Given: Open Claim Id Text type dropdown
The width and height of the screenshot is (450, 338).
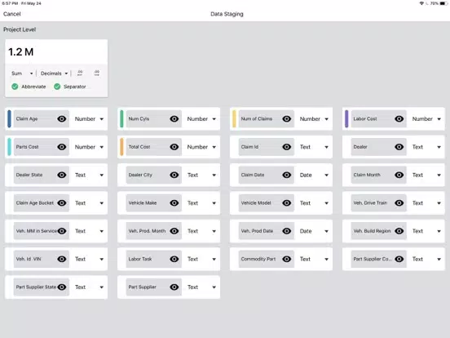Looking at the screenshot, I should (x=314, y=147).
